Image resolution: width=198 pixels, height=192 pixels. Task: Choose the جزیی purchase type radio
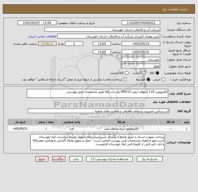(163, 80)
